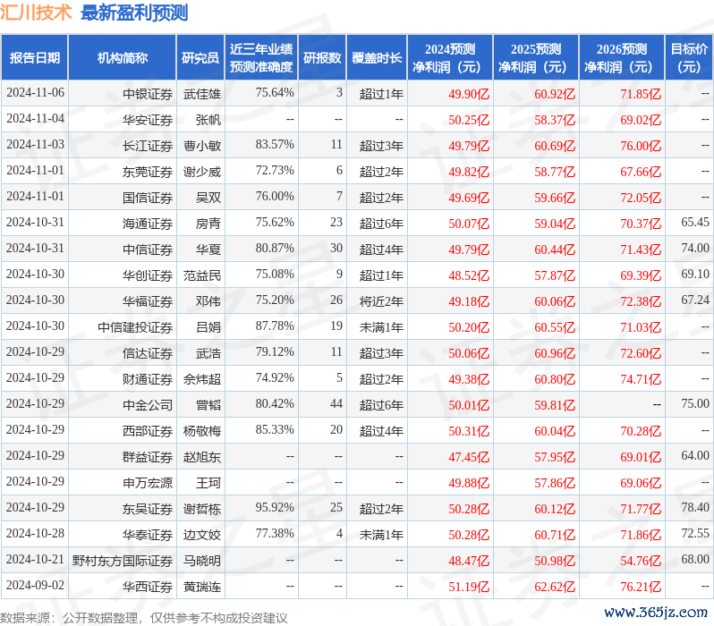Click the date 2024-11-06
714x626 pixels.
[x=35, y=92]
